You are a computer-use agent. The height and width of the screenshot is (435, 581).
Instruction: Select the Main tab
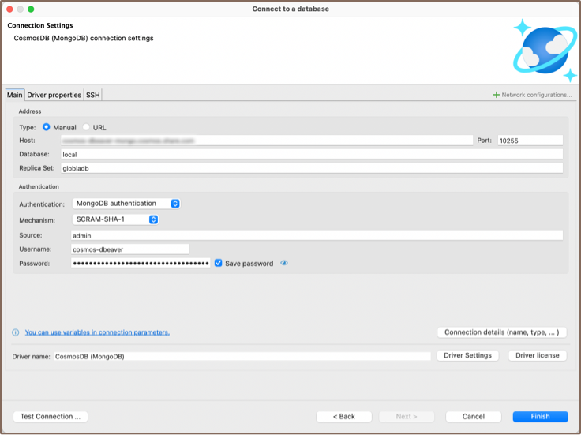[x=15, y=95]
